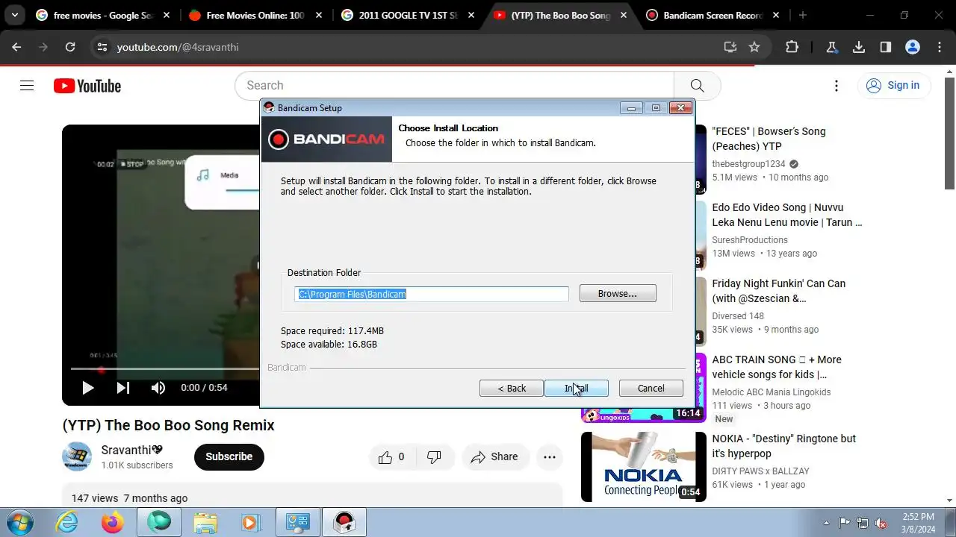This screenshot has width=956, height=537.
Task: Subscribe to the Sravanthi channel
Action: click(x=229, y=456)
